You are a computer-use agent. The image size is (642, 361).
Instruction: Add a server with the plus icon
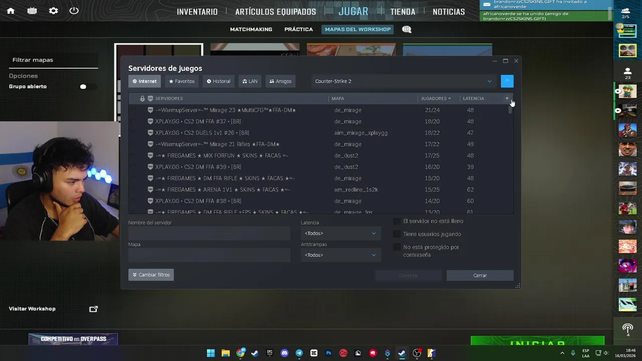pos(507,98)
